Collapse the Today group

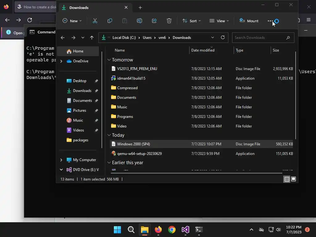109,135
